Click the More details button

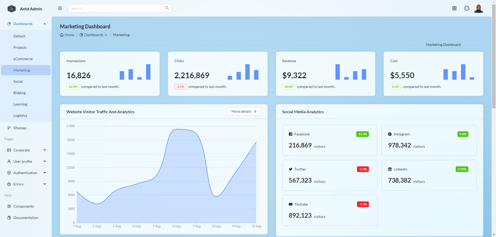244,111
